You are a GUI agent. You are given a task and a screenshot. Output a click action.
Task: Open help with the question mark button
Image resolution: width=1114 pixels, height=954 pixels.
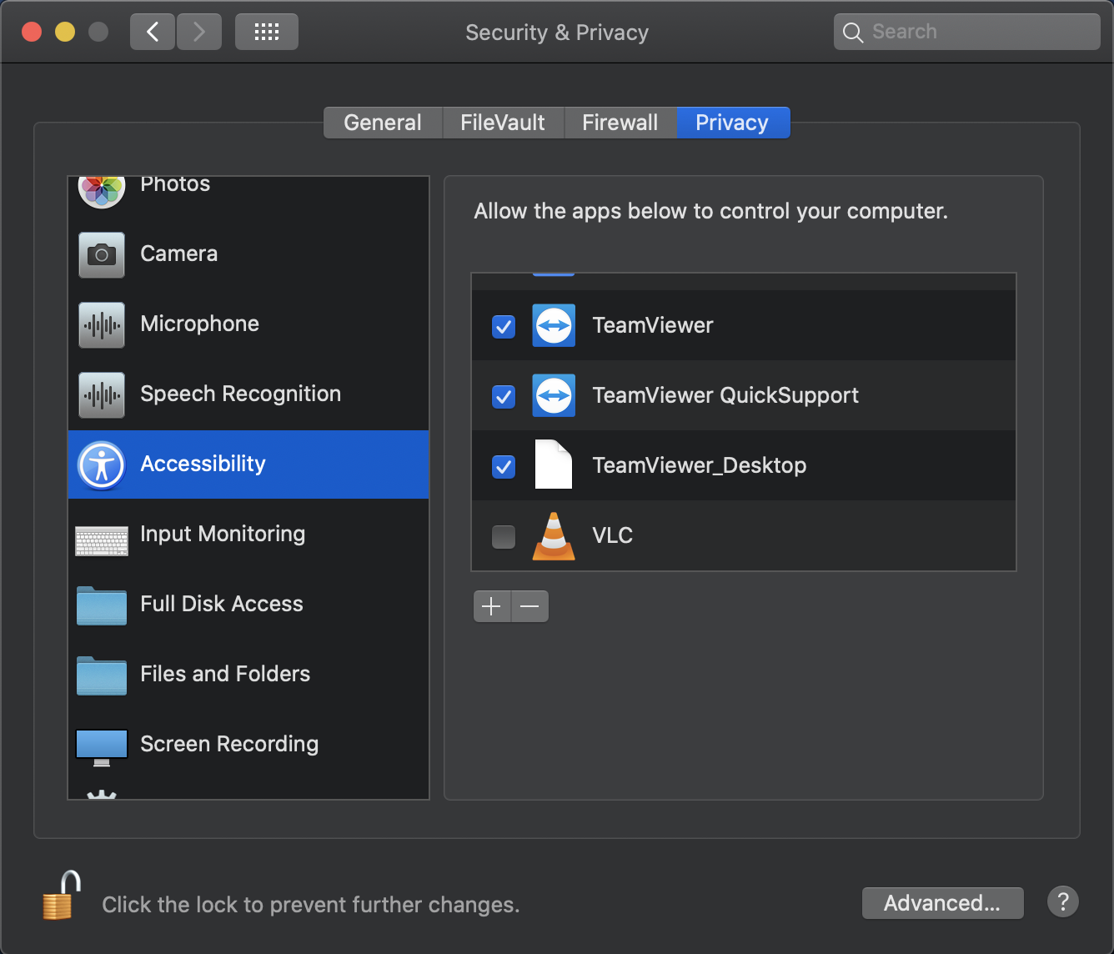[1063, 901]
